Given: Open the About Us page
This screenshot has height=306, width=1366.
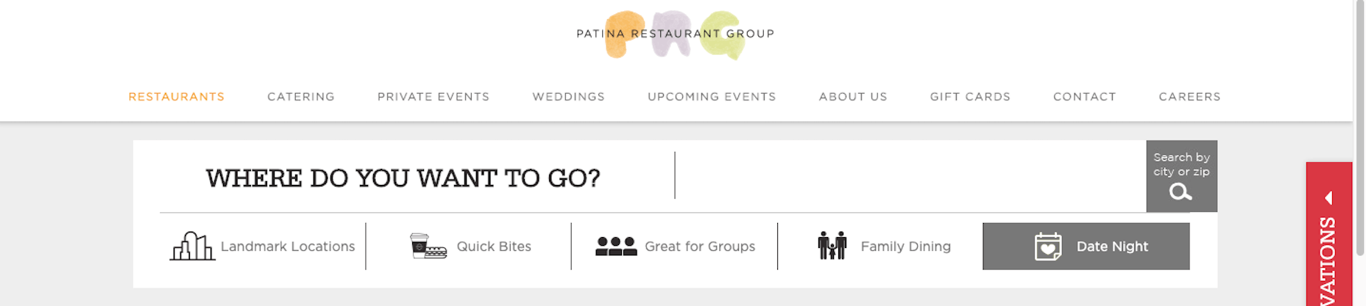Looking at the screenshot, I should point(853,97).
